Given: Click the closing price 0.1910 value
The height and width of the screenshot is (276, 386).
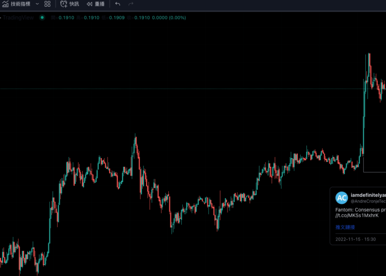Looking at the screenshot, I should point(142,18).
